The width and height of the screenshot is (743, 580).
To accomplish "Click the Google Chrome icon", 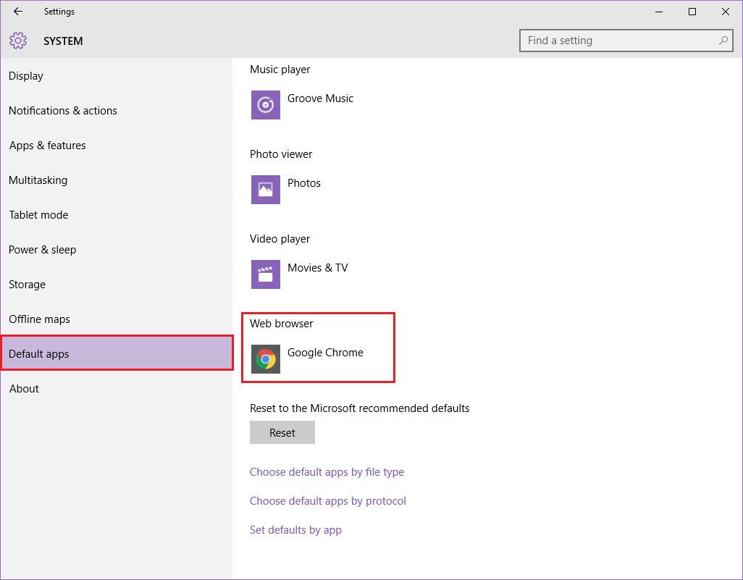I will click(x=265, y=359).
